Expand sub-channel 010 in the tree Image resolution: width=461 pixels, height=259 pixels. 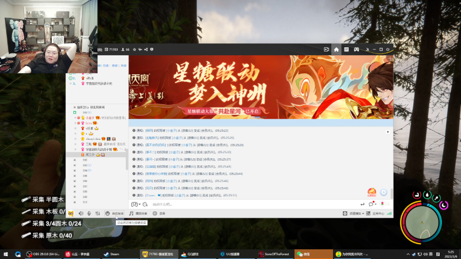[x=75, y=203]
